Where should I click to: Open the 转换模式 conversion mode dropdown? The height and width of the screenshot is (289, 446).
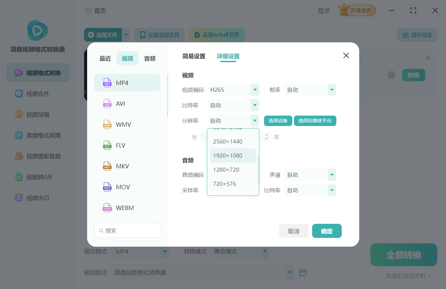pos(240,251)
